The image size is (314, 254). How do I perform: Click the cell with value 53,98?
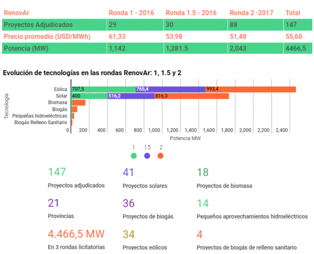click(x=174, y=37)
